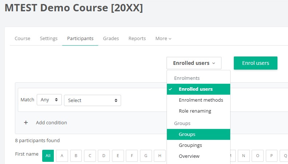Filter first name by All
Image resolution: width=288 pixels, height=164 pixels.
48,156
